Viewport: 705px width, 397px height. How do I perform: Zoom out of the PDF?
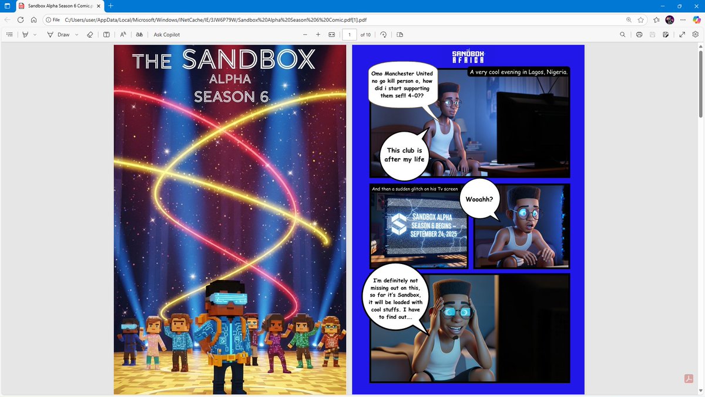pyautogui.click(x=305, y=35)
